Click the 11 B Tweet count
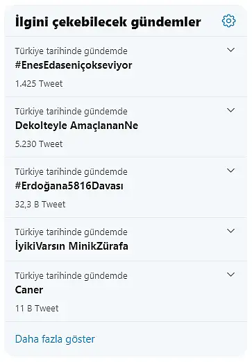This screenshot has width=252, height=362. coord(37,309)
